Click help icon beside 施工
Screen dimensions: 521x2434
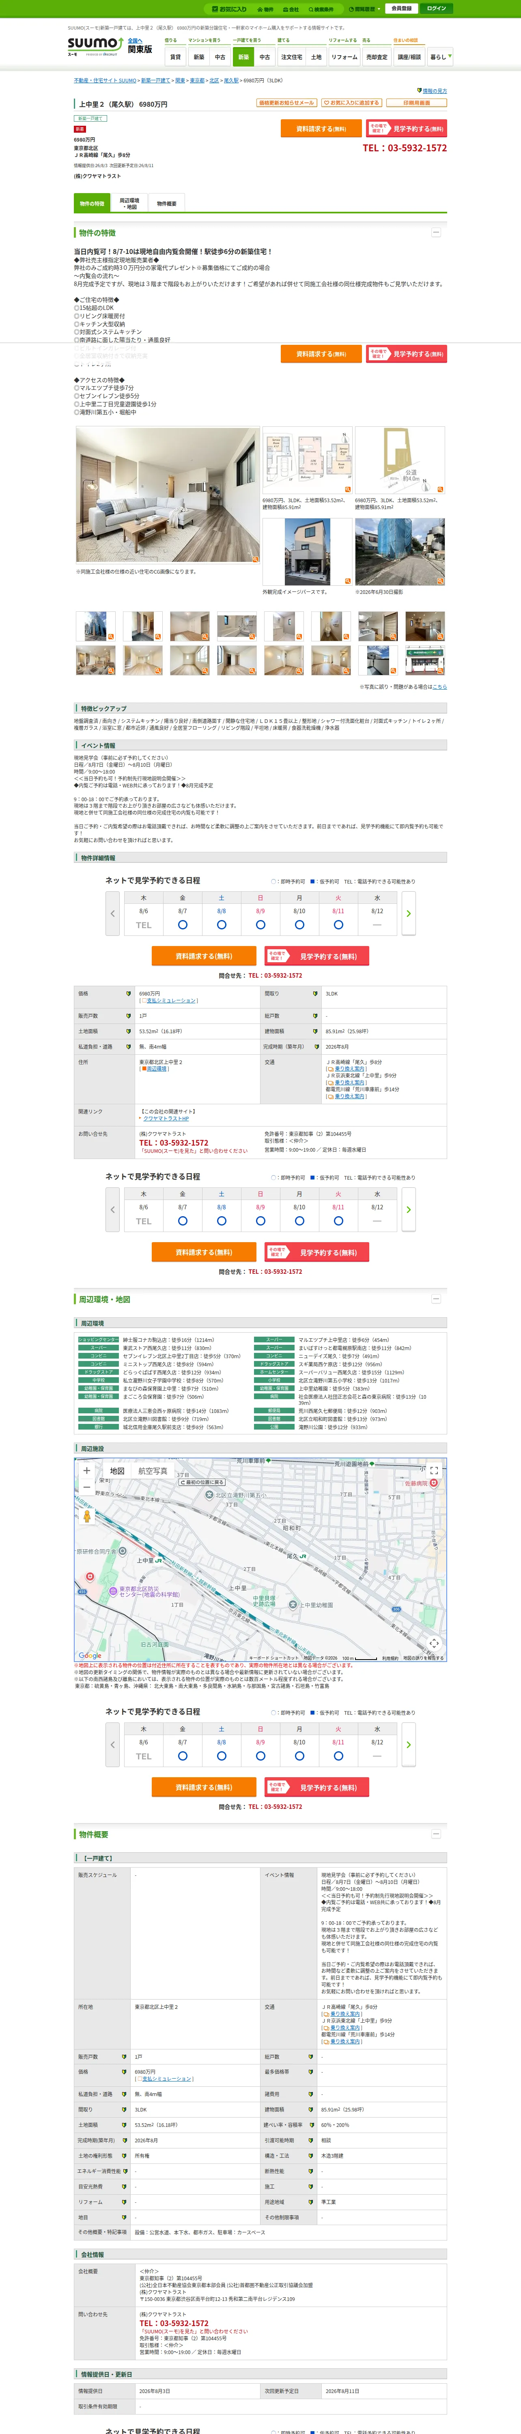click(x=311, y=2187)
